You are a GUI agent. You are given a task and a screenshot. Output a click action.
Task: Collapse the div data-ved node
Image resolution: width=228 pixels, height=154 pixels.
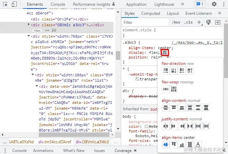point(37,86)
